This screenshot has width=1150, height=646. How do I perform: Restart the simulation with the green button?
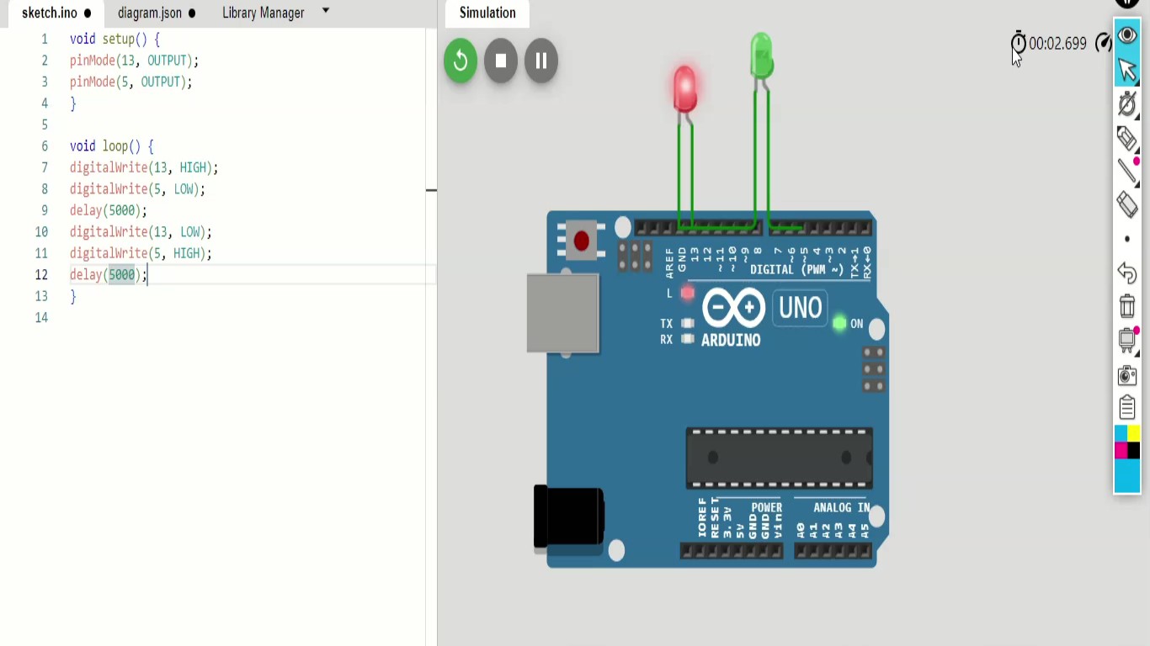point(461,61)
